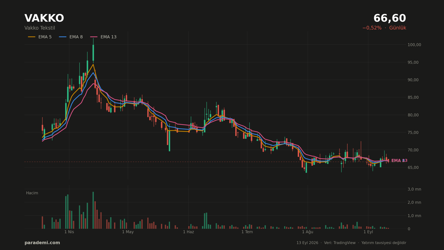Click the −0,52% daily change value
This screenshot has height=250, width=444.
[372, 28]
